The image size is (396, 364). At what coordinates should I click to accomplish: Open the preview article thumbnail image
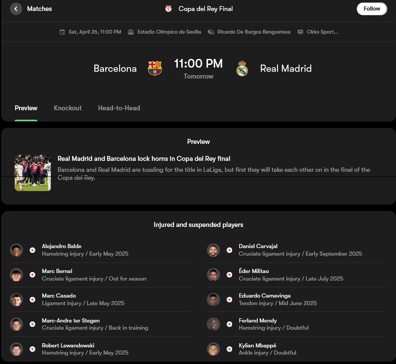[x=33, y=173]
